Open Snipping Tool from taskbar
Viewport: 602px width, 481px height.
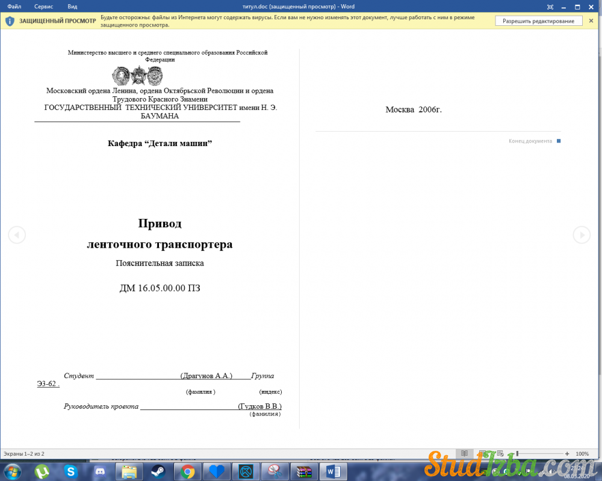click(x=275, y=471)
